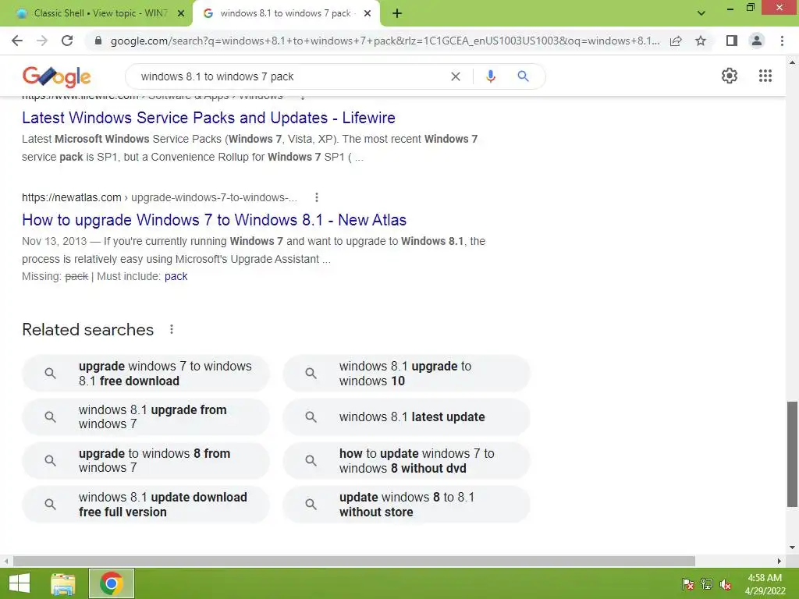Reload the current page
Image resolution: width=799 pixels, height=599 pixels.
[67, 41]
